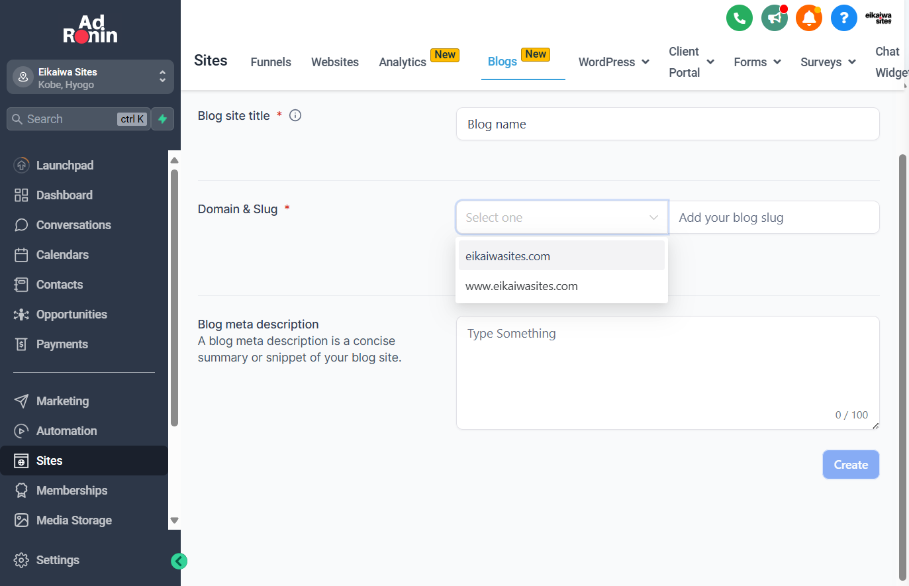Click the Conversations chat bubble icon
Screen dimensions: 909x586
pyautogui.click(x=21, y=225)
